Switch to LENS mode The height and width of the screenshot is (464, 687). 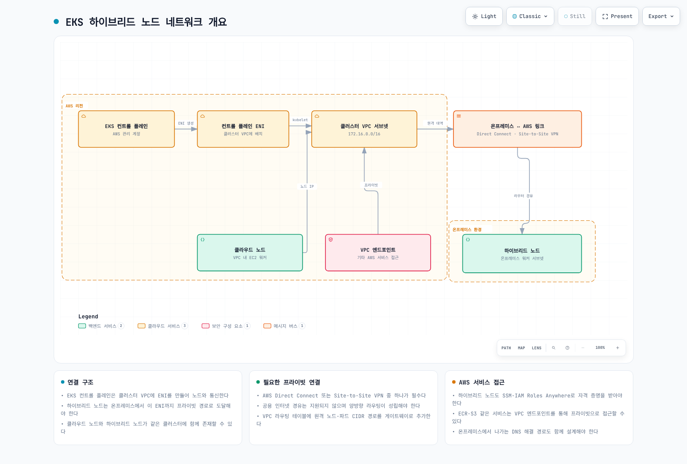point(537,348)
